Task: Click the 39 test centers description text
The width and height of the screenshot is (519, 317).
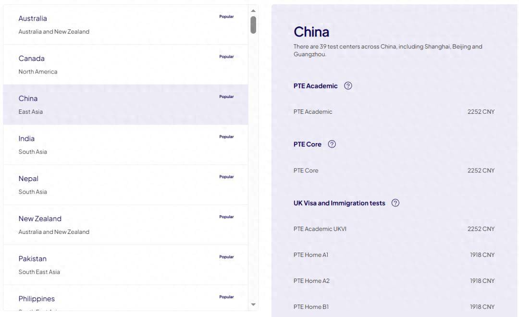Action: [388, 50]
